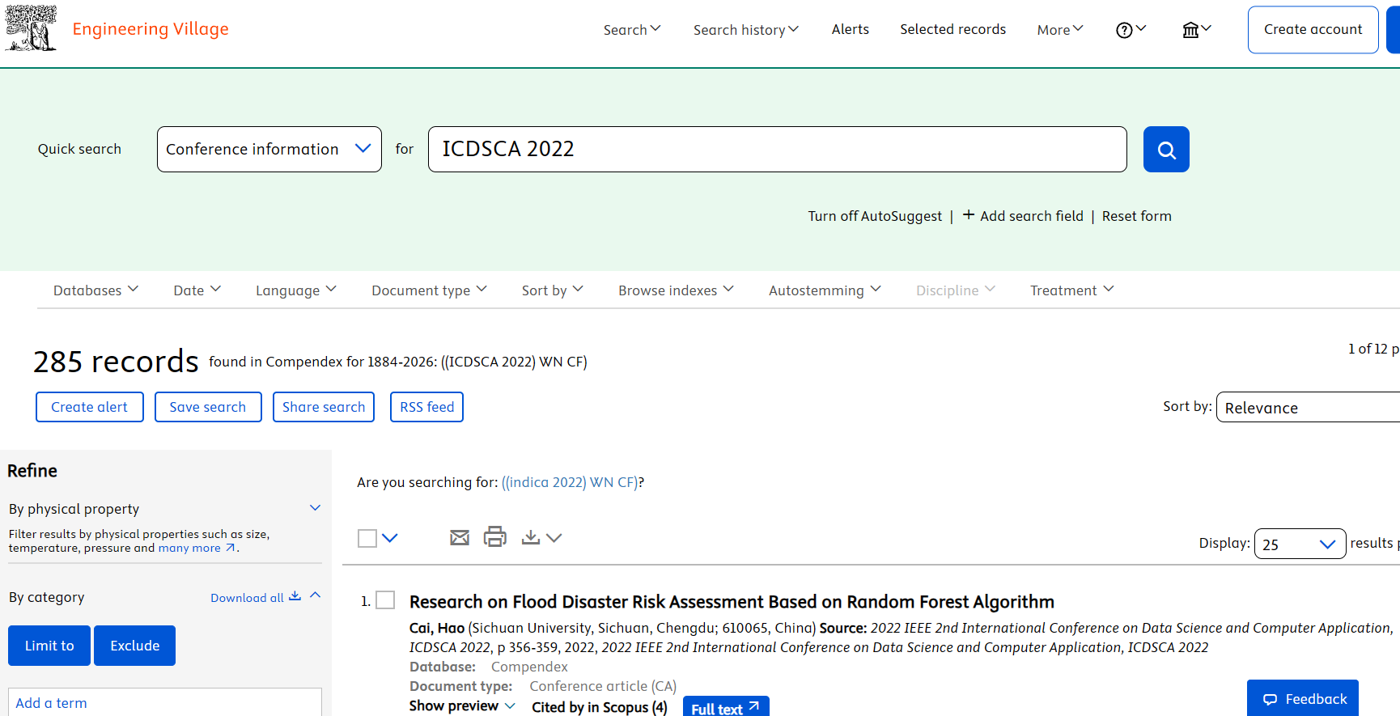1400x716 pixels.
Task: Click Turn off AutoSuggest link
Action: (875, 216)
